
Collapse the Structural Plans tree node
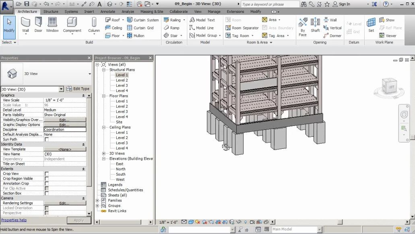[x=104, y=70]
